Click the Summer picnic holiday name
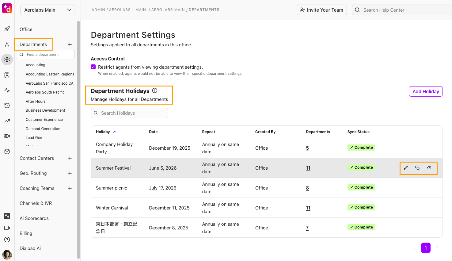 pos(112,188)
